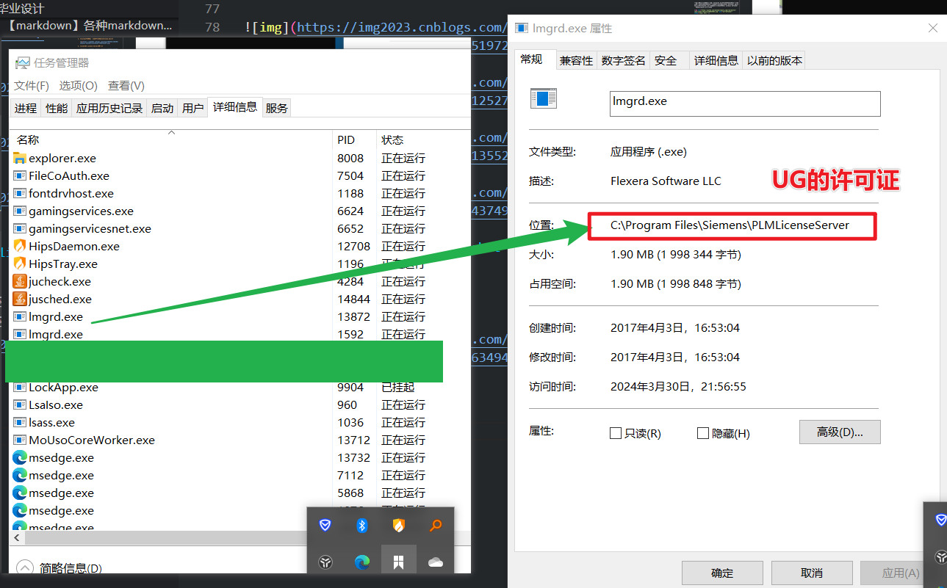The height and width of the screenshot is (588, 947).
Task: Collapse Task Manager via 简略信息 arrow
Action: pos(25,567)
